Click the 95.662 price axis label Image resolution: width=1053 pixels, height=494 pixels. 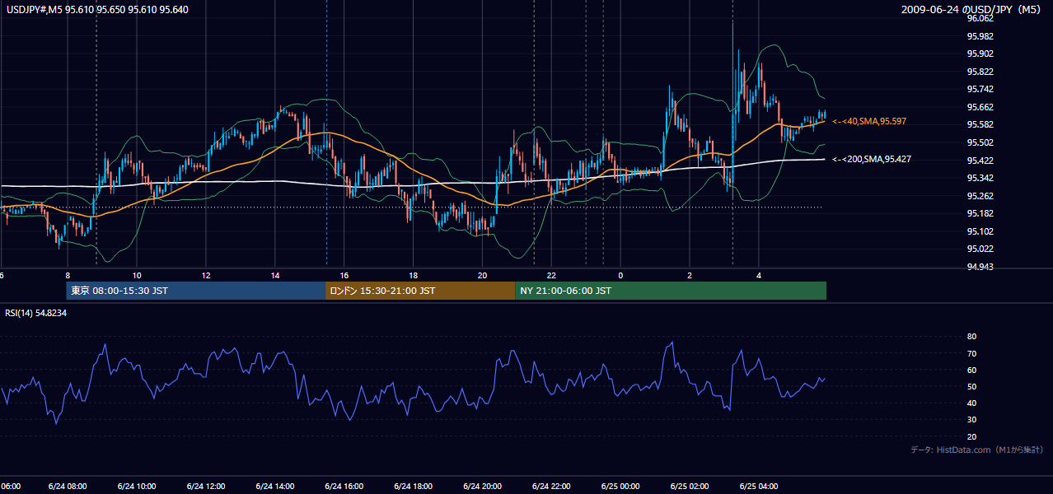[x=980, y=107]
